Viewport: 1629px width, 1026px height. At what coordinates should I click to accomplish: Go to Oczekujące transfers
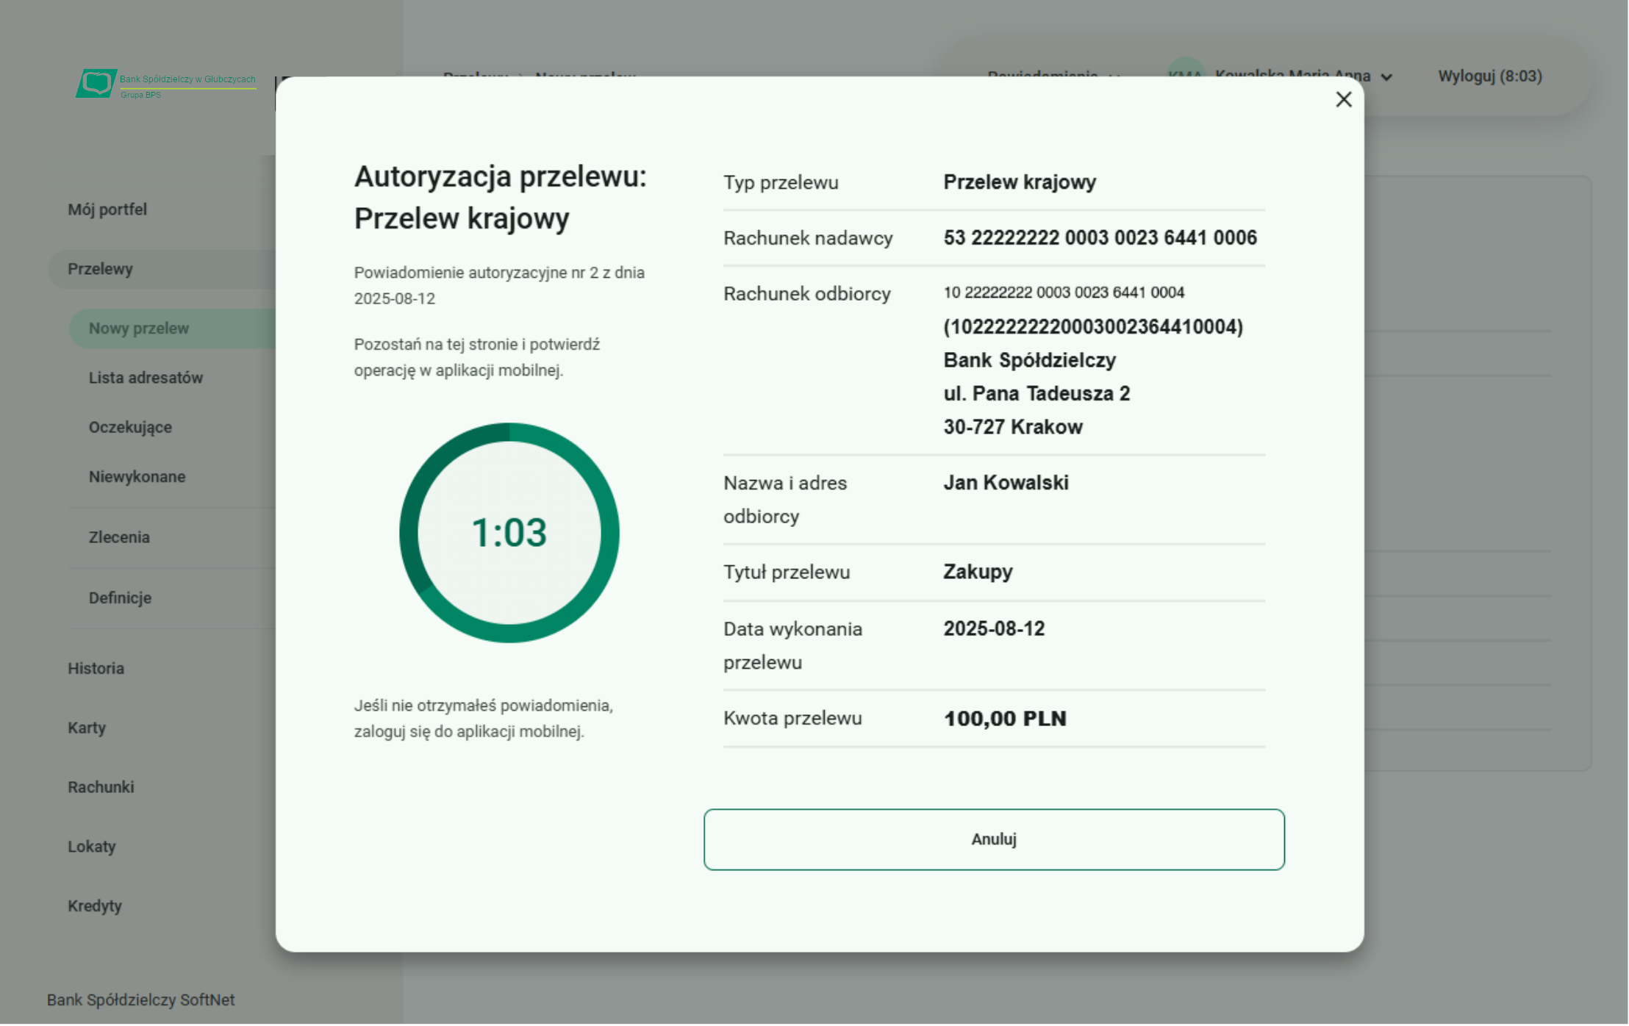pyautogui.click(x=130, y=427)
